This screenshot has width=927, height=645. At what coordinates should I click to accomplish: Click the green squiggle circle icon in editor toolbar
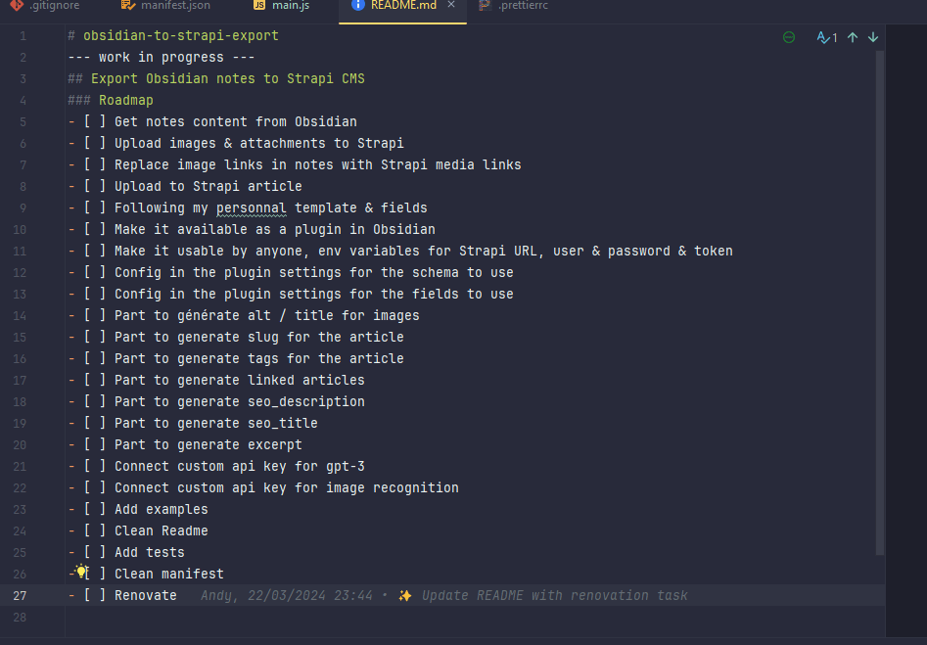(789, 36)
